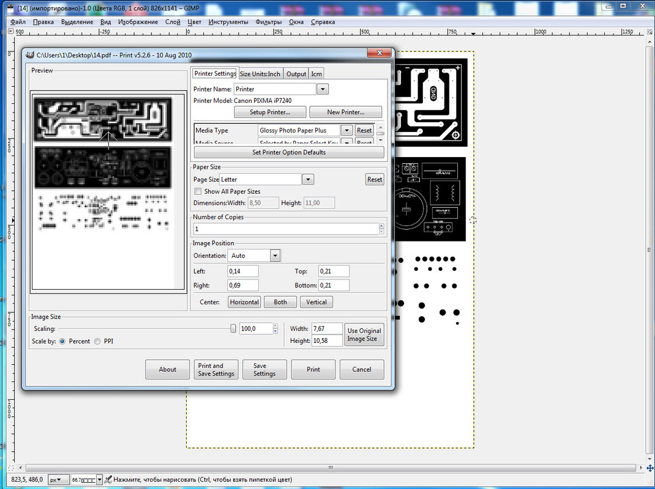This screenshot has width=655, height=489.
Task: Switch to Size Units:Inch tab
Action: [x=260, y=74]
